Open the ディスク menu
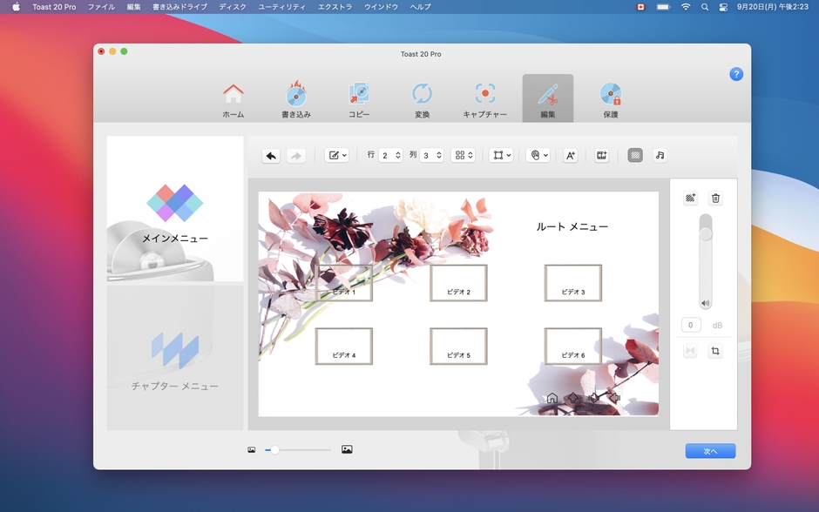This screenshot has height=512, width=819. click(x=232, y=6)
